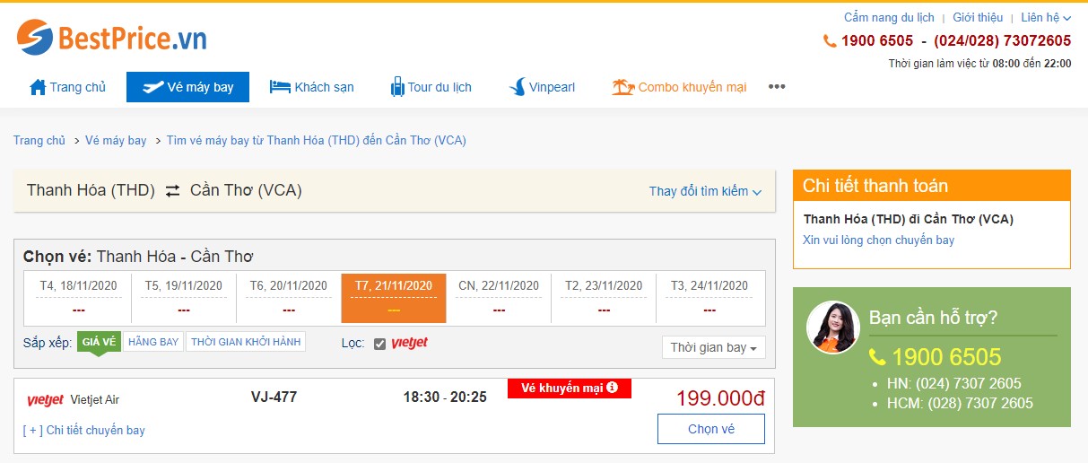
Task: Click the Vé máy bay breadcrumb link
Action: click(116, 140)
